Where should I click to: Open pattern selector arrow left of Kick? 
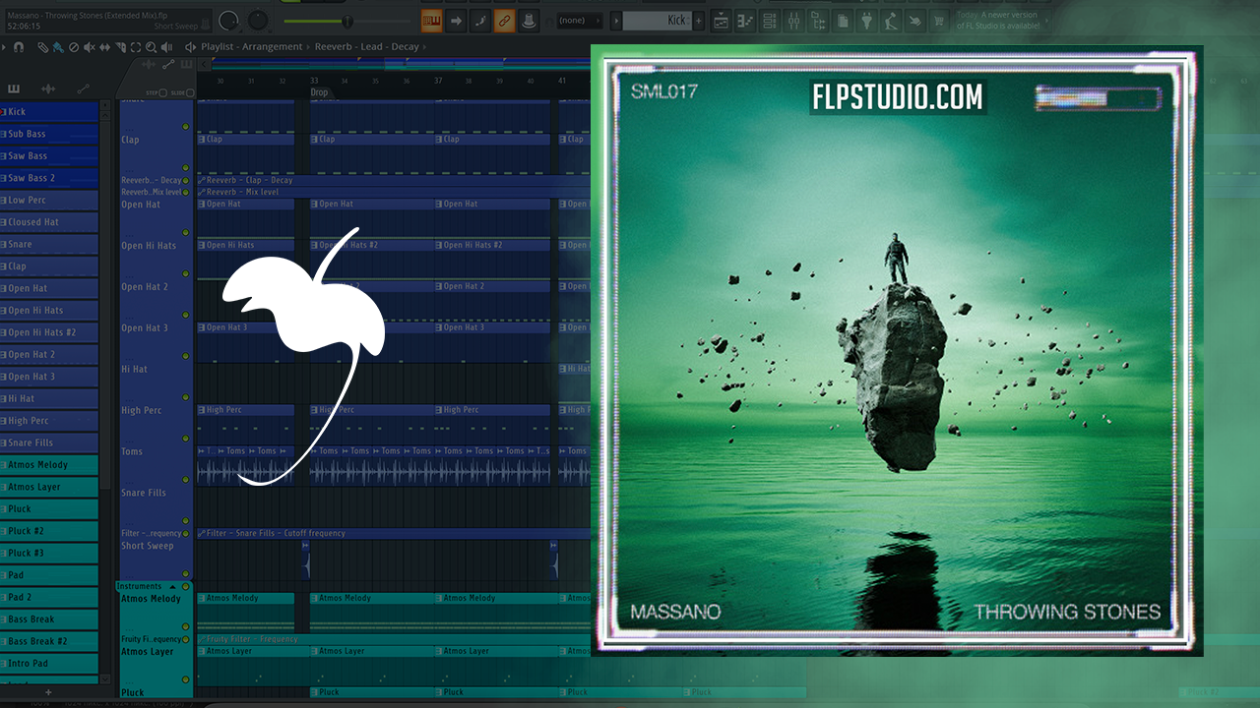pos(616,20)
